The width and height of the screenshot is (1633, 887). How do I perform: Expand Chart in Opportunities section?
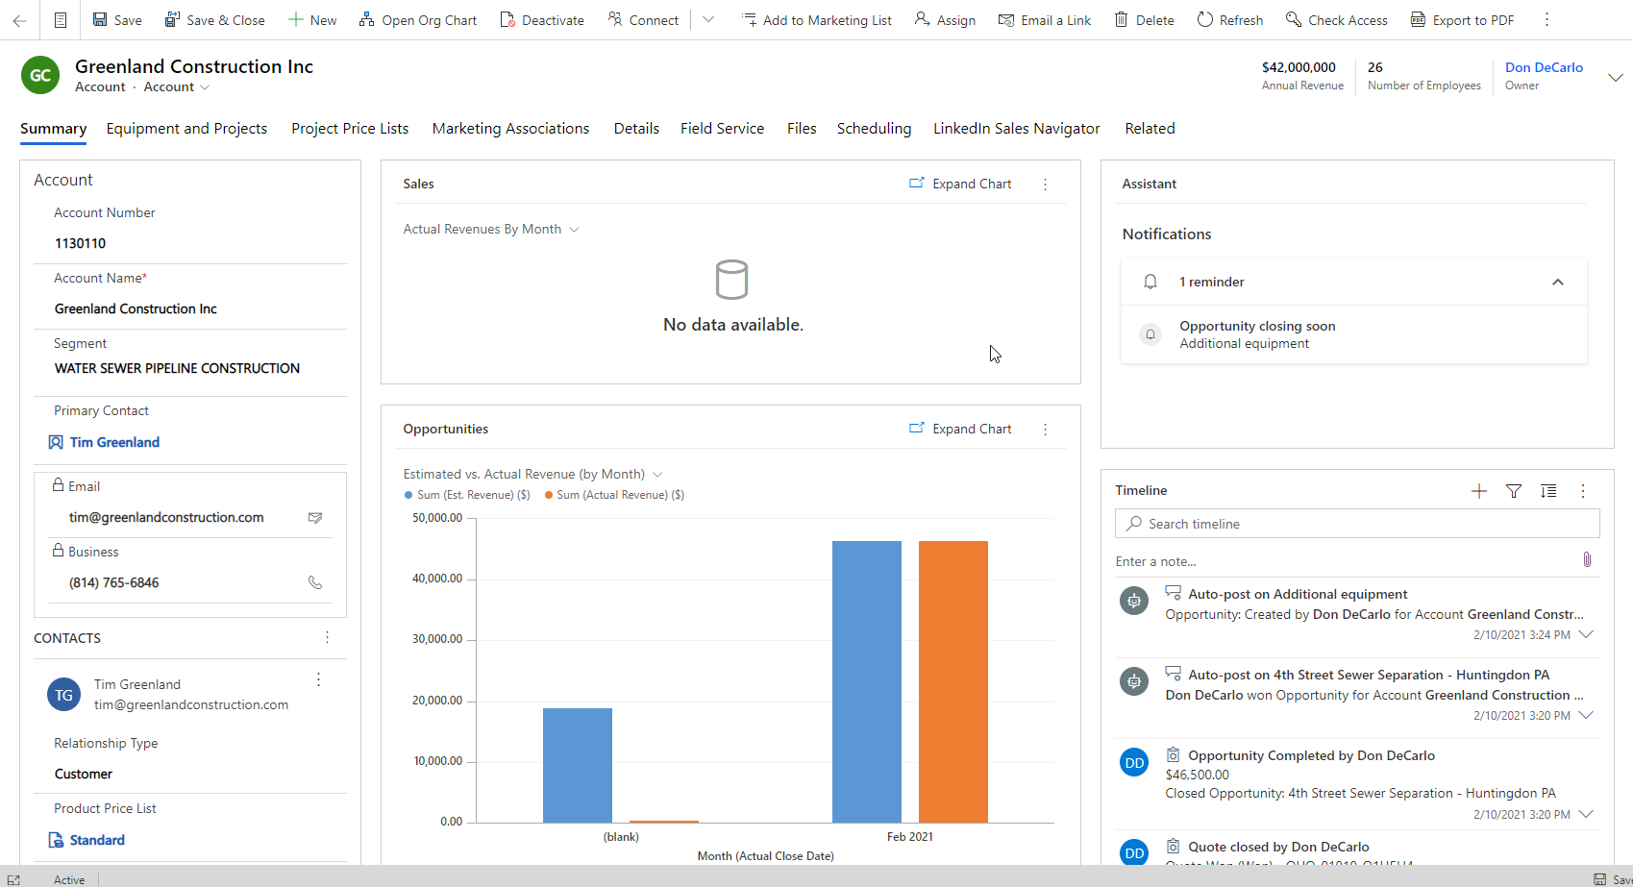(960, 429)
